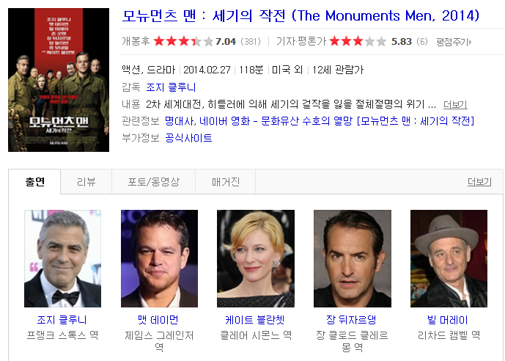Screen dimensions: 505x361
Task: Click the audience star rating icons
Action: 183,41
